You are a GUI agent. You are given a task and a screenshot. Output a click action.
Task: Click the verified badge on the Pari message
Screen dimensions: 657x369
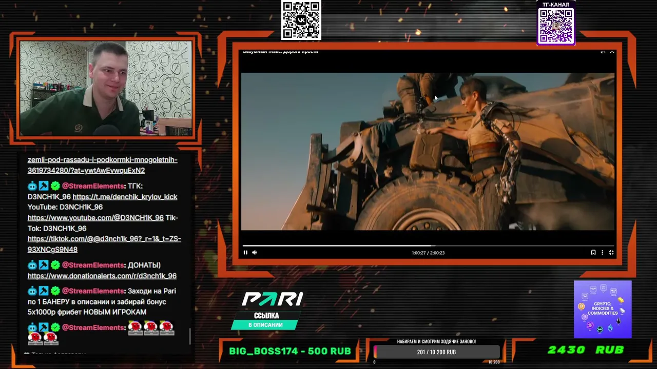(55, 291)
